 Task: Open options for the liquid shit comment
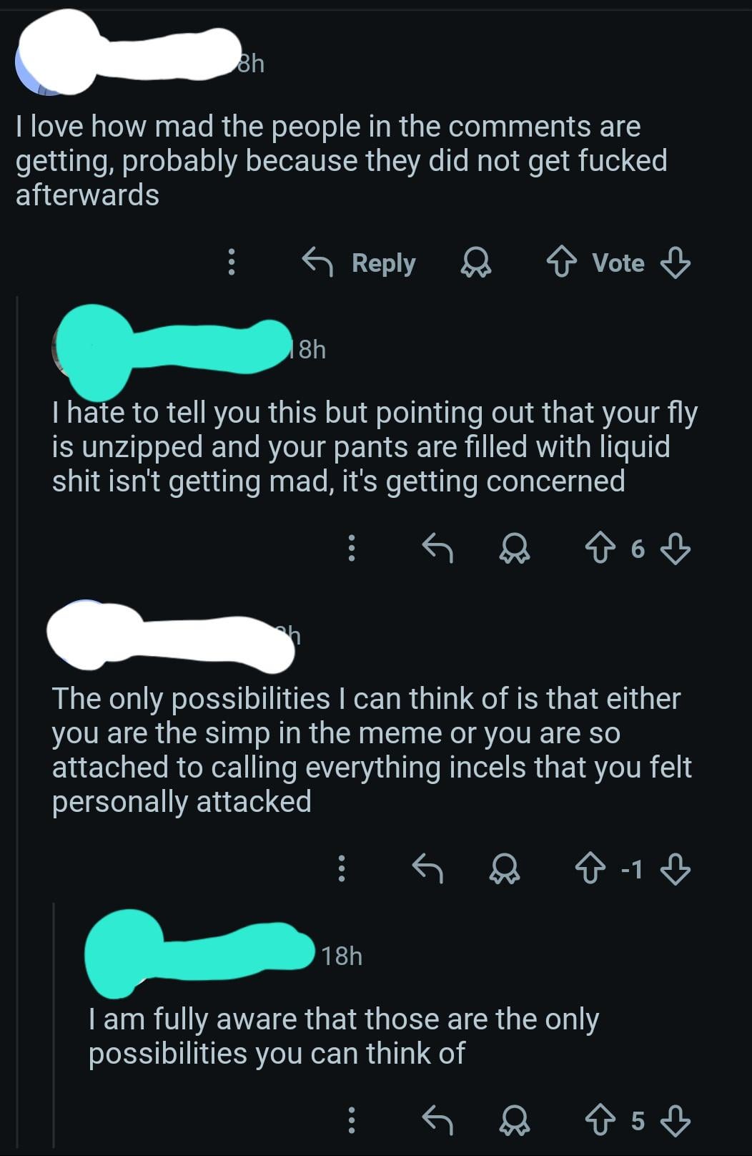click(x=351, y=549)
